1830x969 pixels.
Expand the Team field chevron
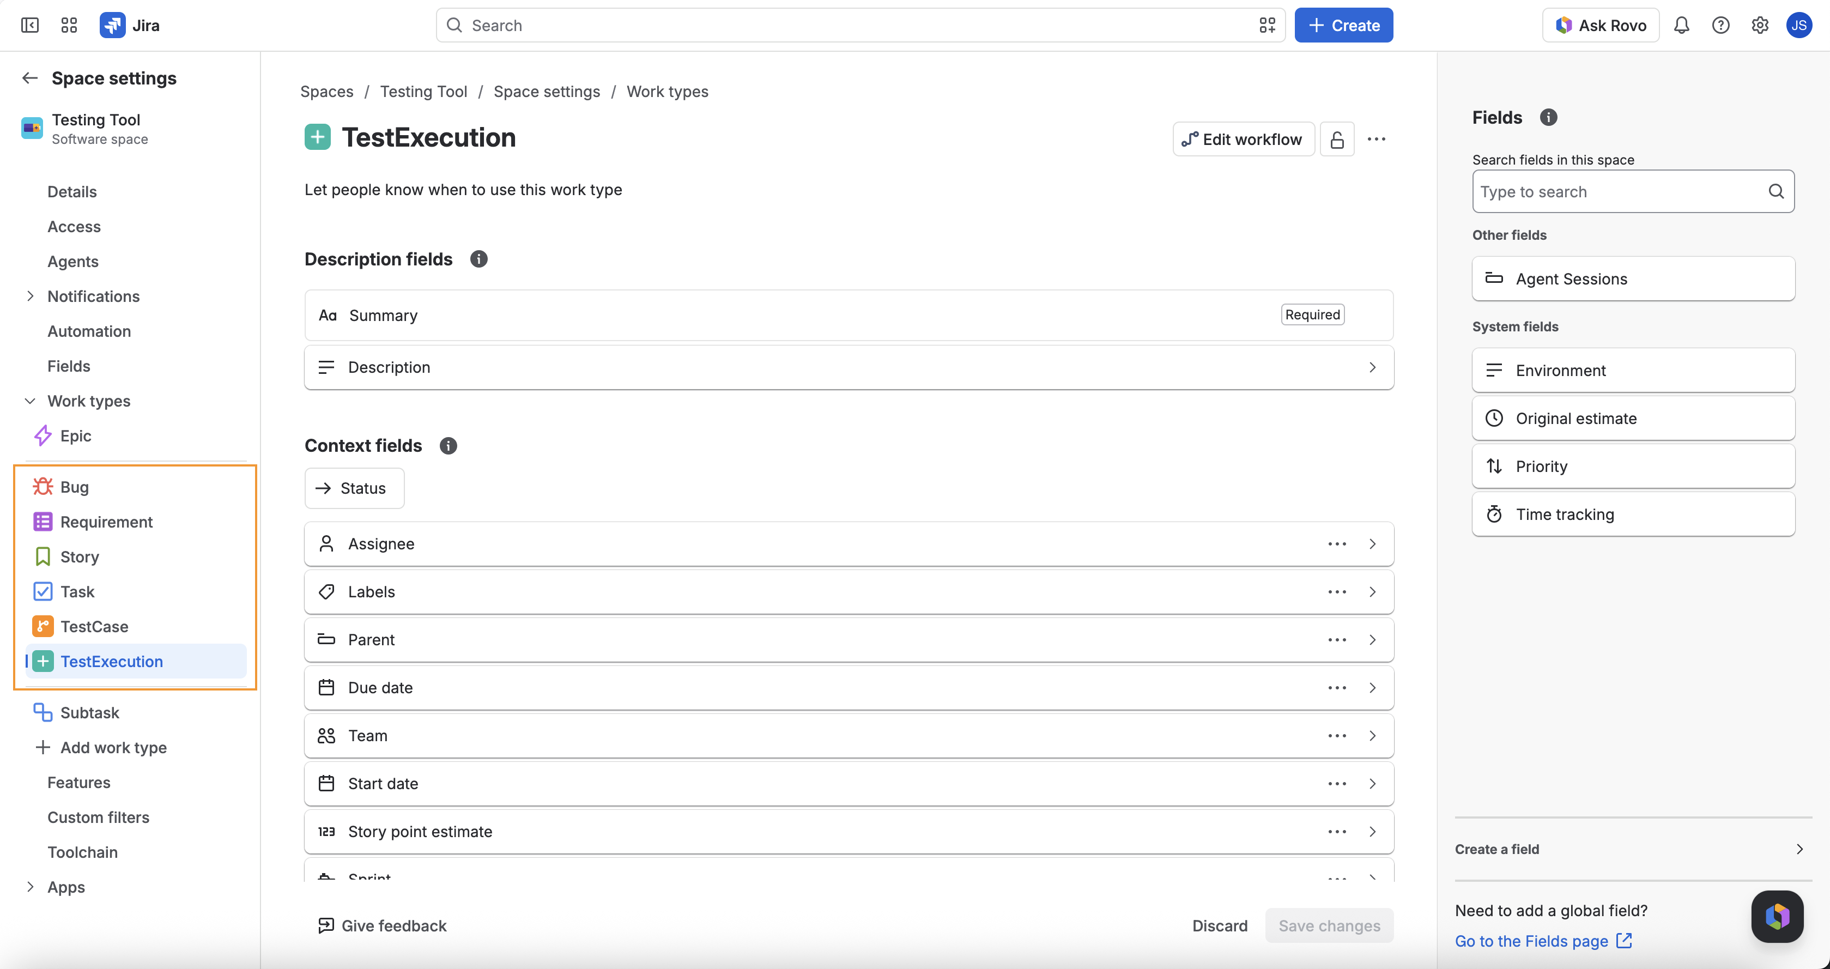click(x=1372, y=735)
